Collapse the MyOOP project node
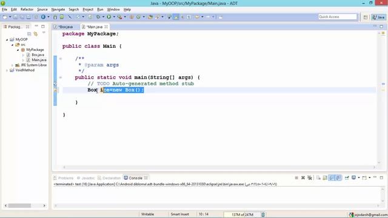 tap(7, 39)
